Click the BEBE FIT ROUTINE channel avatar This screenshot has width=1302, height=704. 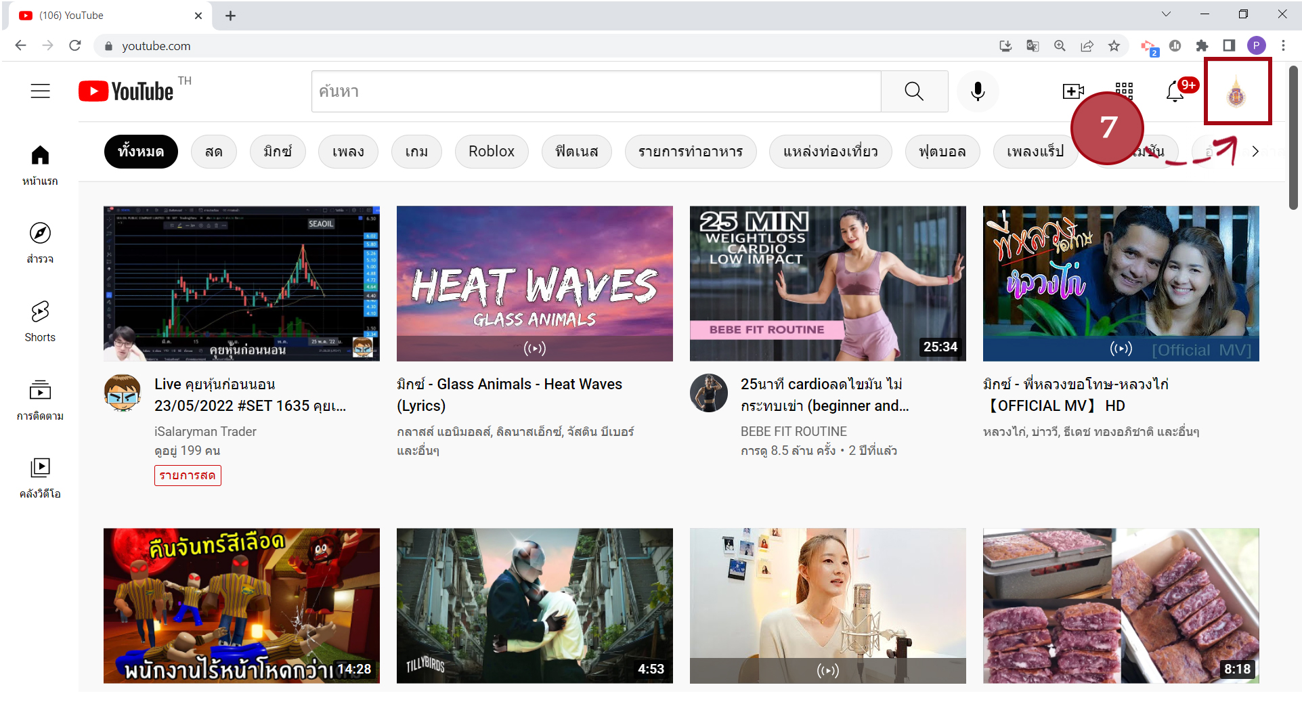click(x=709, y=393)
